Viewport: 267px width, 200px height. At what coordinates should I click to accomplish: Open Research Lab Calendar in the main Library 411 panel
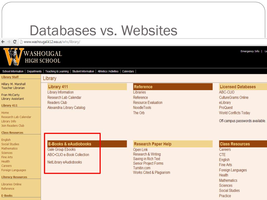[x=64, y=97]
